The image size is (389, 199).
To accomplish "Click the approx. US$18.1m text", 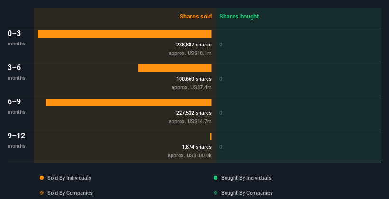I will (190, 53).
